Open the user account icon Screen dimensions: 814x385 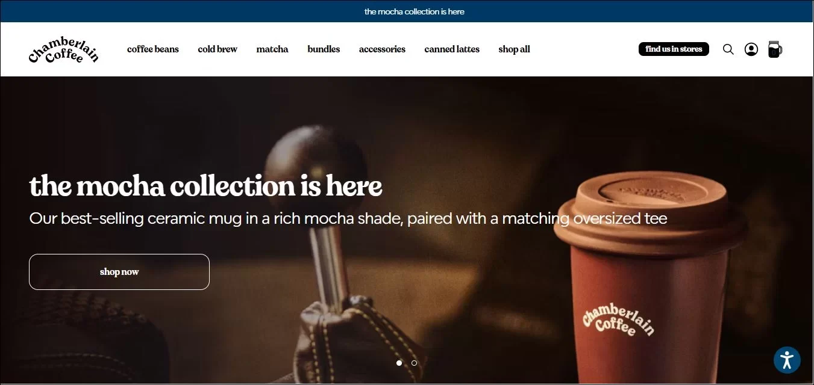(x=751, y=49)
